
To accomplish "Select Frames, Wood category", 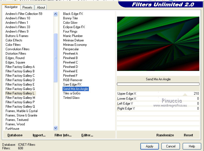I will click(15, 124).
